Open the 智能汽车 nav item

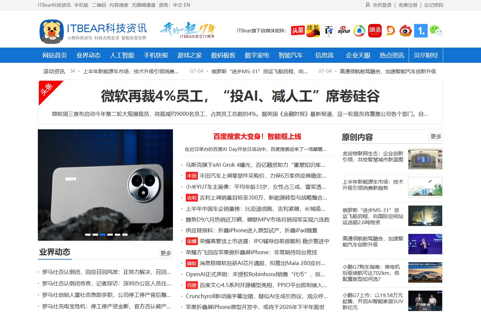click(x=291, y=55)
